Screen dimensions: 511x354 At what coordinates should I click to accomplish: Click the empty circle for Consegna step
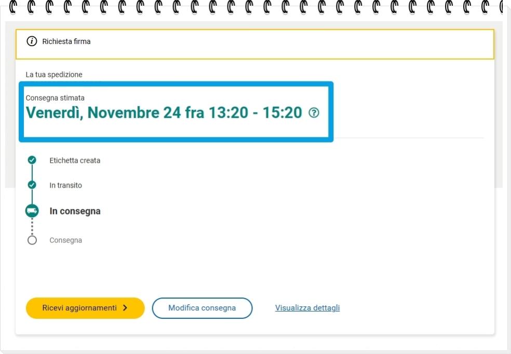[x=32, y=240]
